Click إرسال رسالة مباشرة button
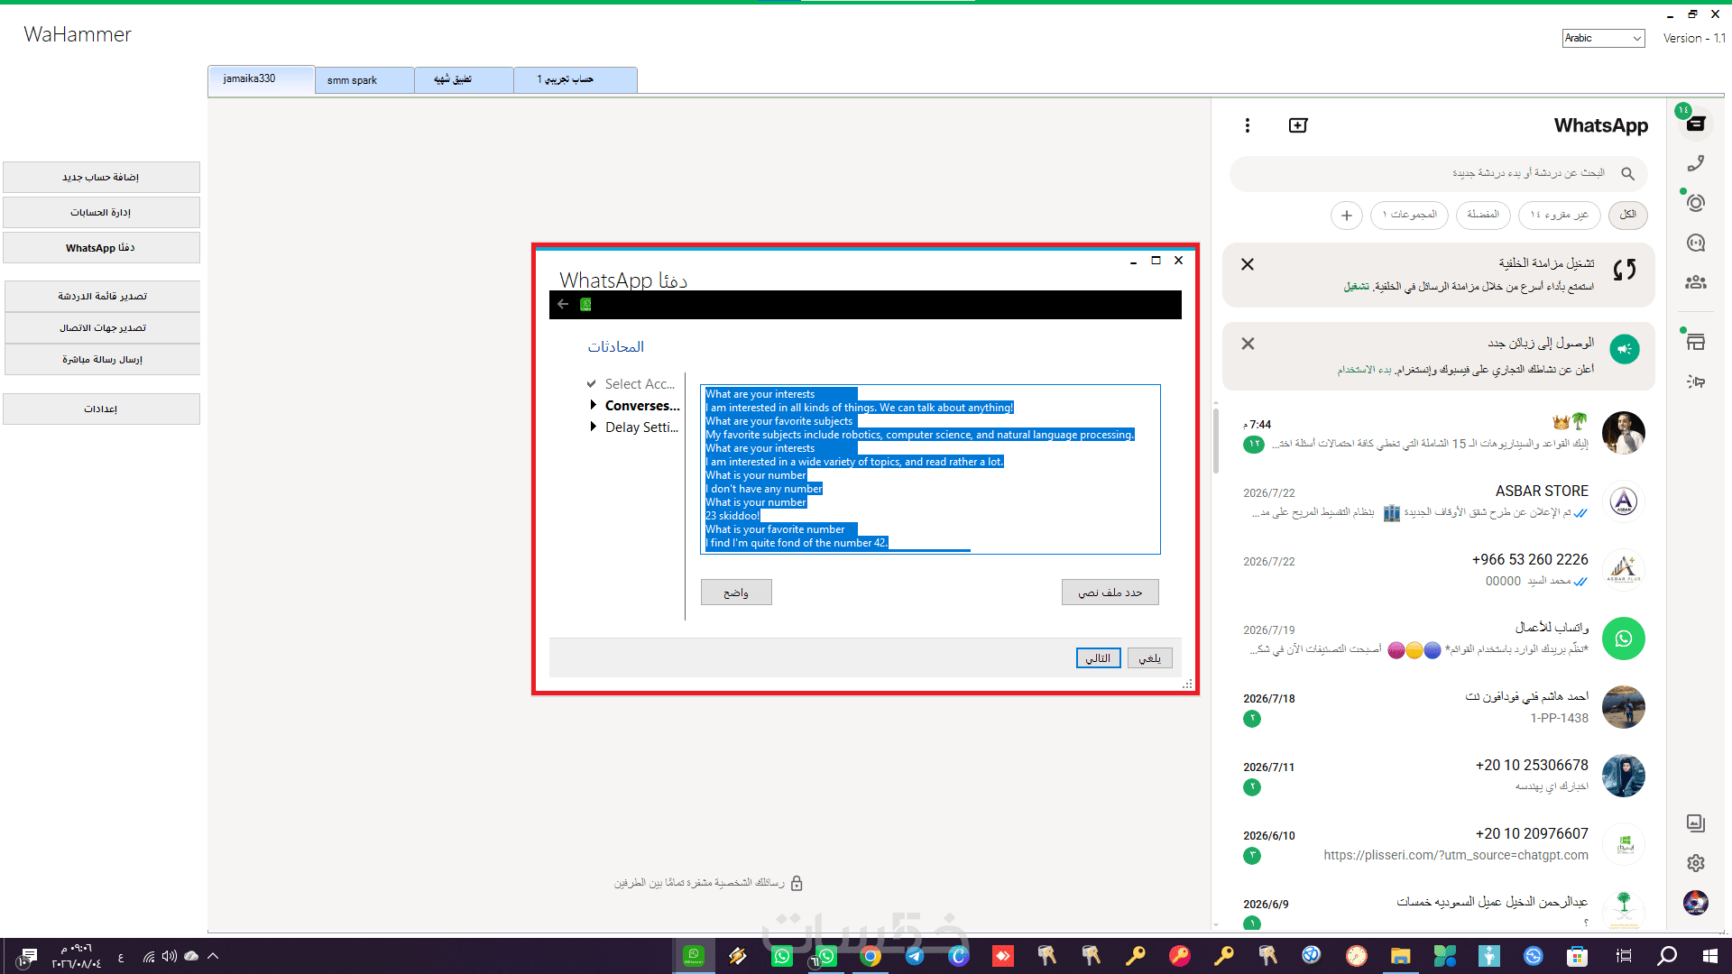 coord(102,359)
